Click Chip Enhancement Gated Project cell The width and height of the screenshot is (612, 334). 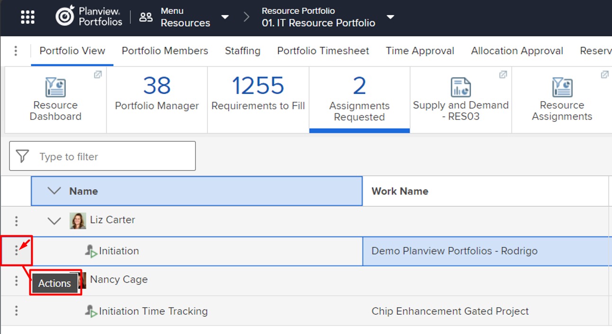(x=486, y=311)
